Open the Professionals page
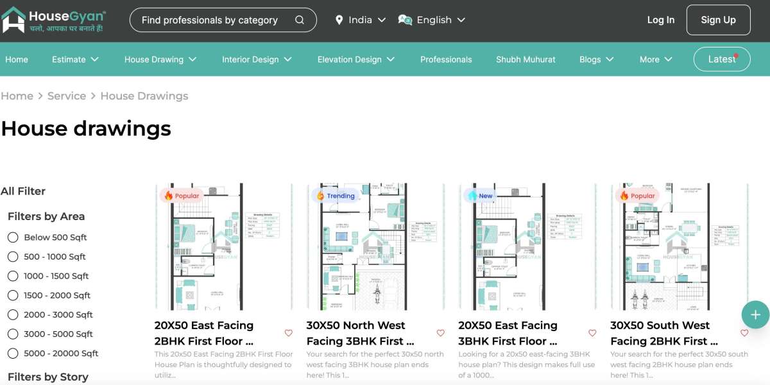770x385 pixels. (446, 59)
